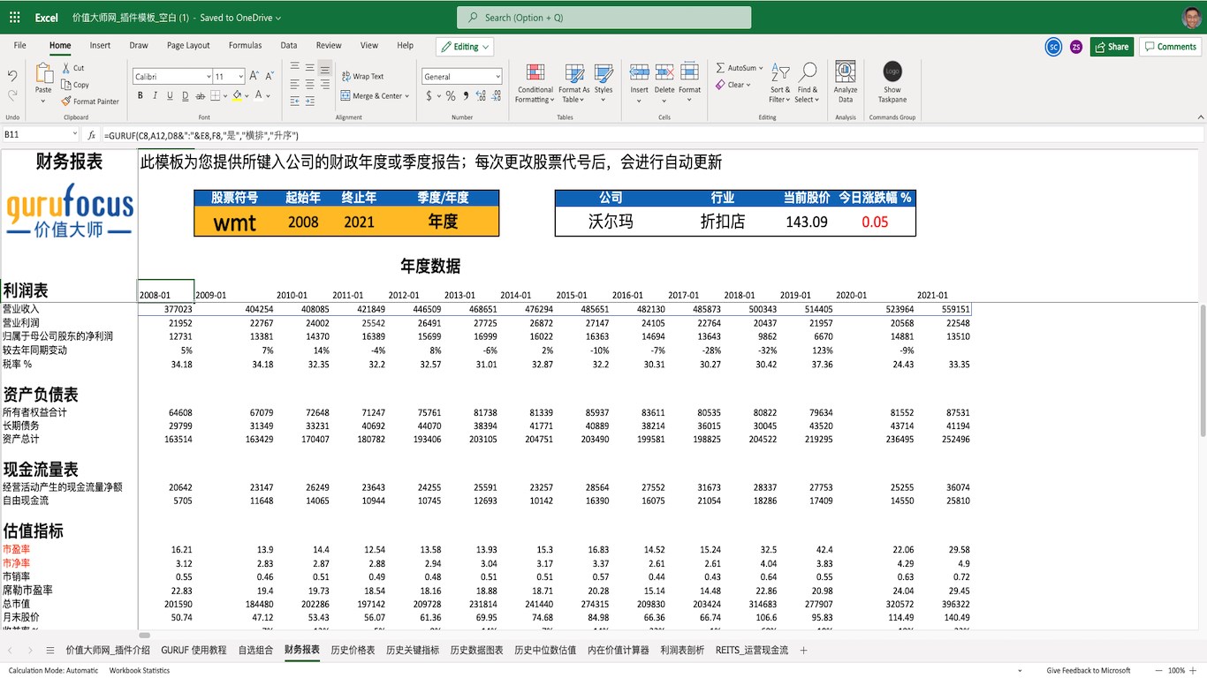Add a new sheet
Image resolution: width=1207 pixels, height=678 pixels.
803,651
